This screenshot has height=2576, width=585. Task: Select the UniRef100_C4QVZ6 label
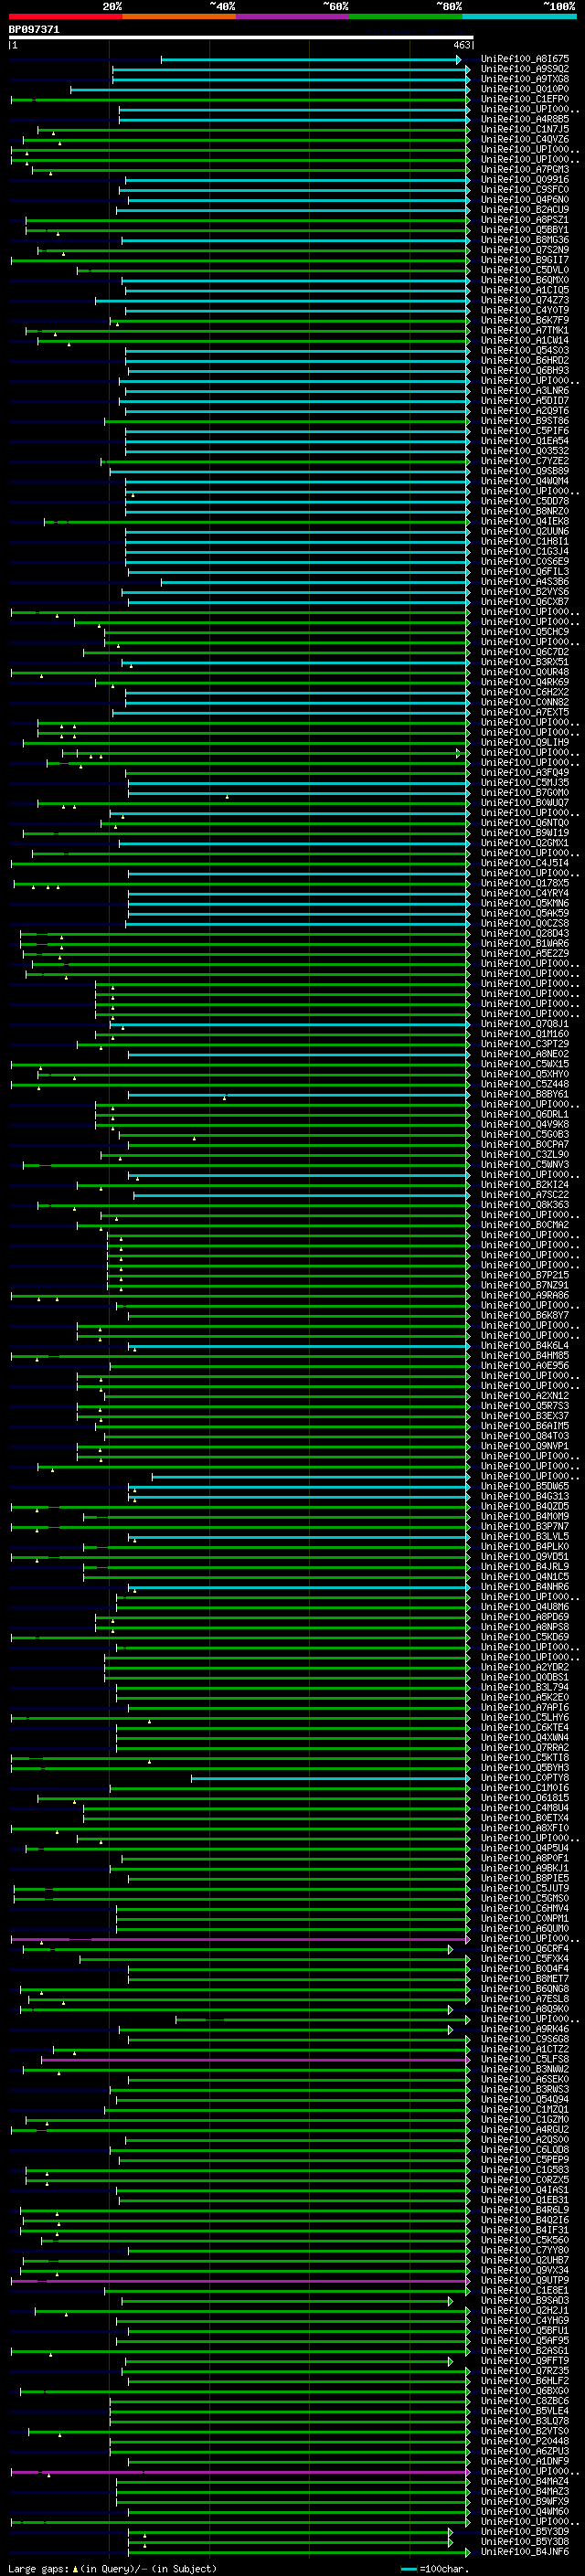[x=525, y=140]
